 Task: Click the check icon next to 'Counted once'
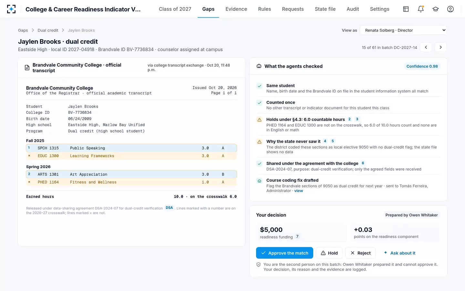coord(259,103)
